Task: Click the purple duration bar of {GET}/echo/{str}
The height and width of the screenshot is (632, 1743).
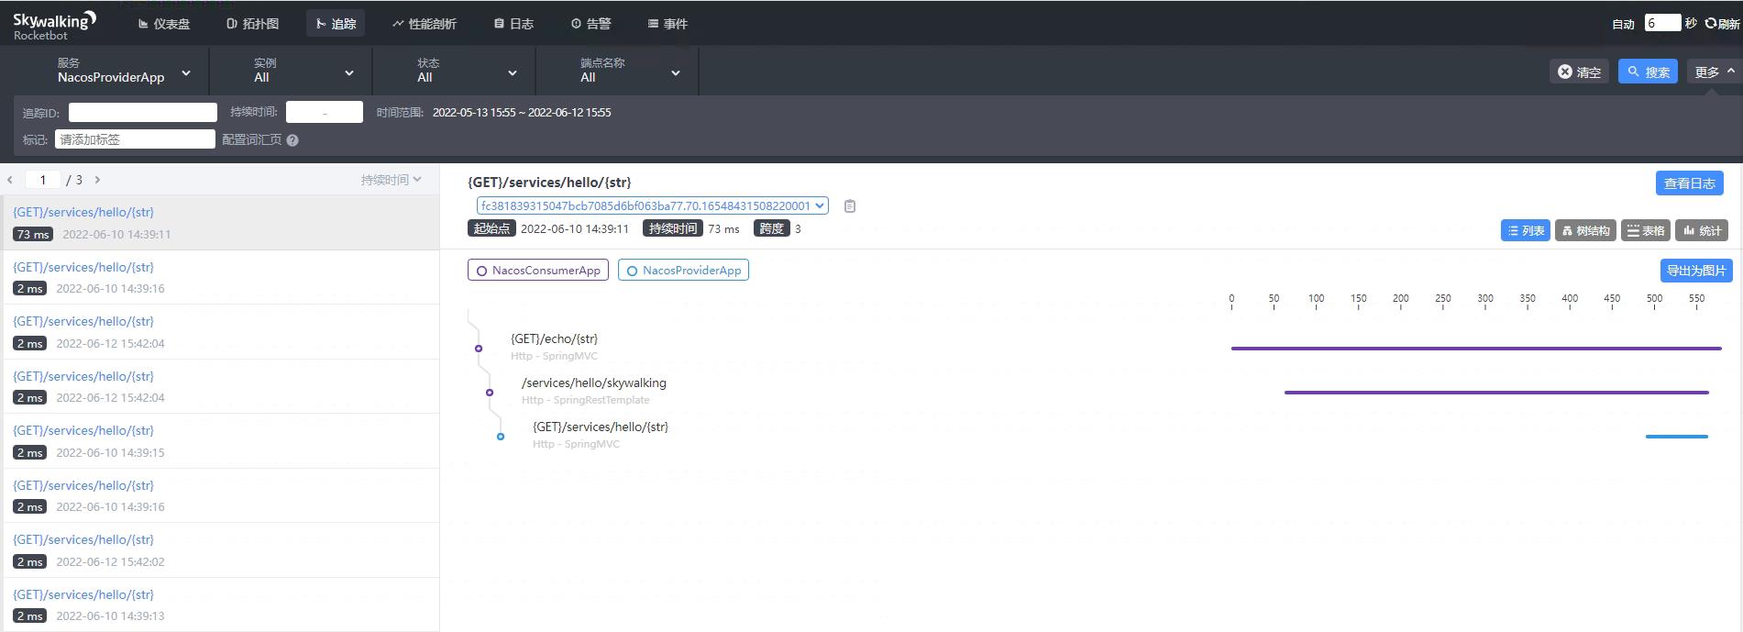Action: point(1476,349)
